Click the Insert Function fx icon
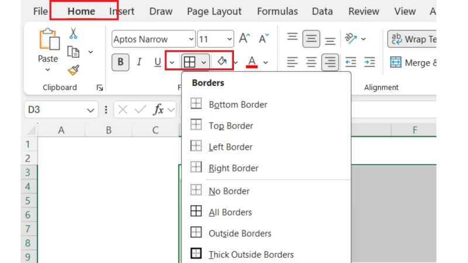 click(x=159, y=110)
